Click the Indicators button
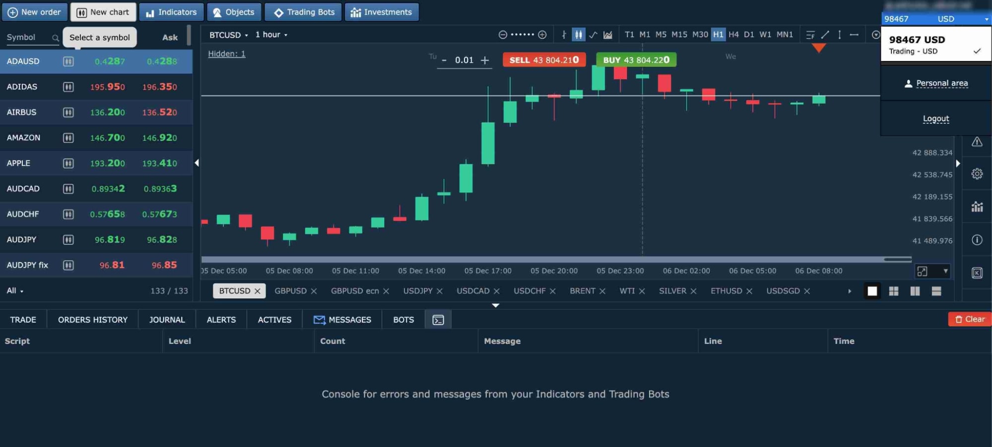992x447 pixels. point(171,12)
